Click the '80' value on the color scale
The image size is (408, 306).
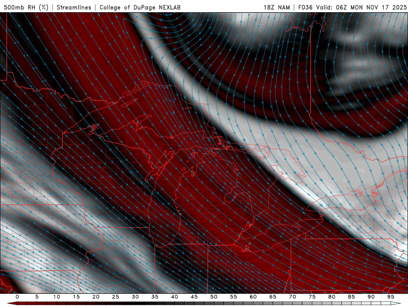click(x=332, y=297)
